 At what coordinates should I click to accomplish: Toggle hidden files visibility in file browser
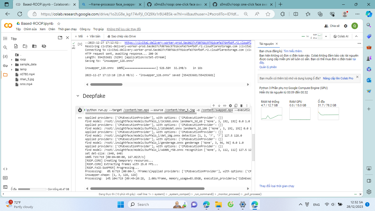(44, 46)
